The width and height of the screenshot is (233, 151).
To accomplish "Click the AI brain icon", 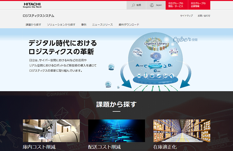I will [156, 56].
